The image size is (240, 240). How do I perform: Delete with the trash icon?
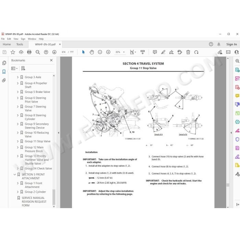pos(188,52)
